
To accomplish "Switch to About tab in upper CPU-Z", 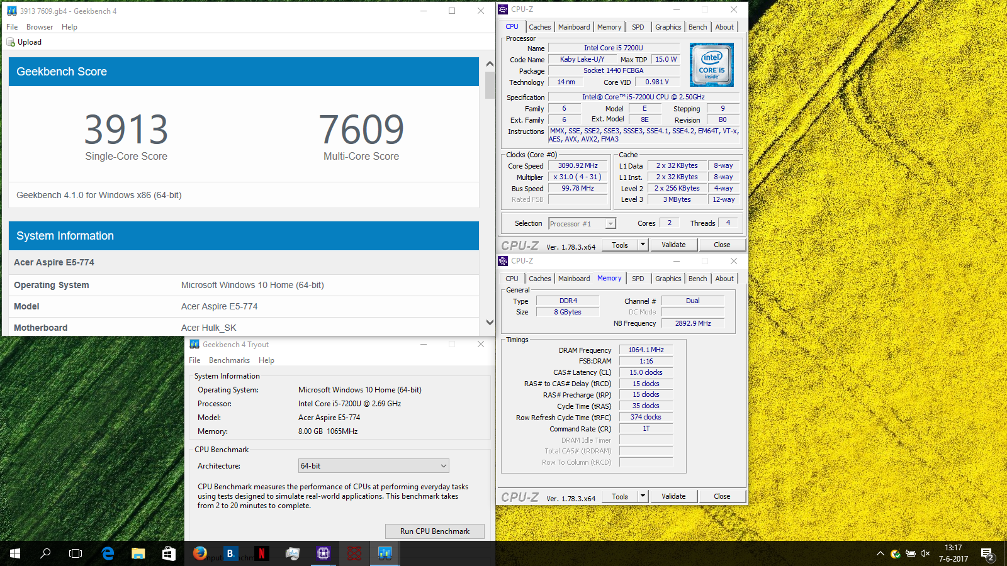I will click(x=724, y=27).
